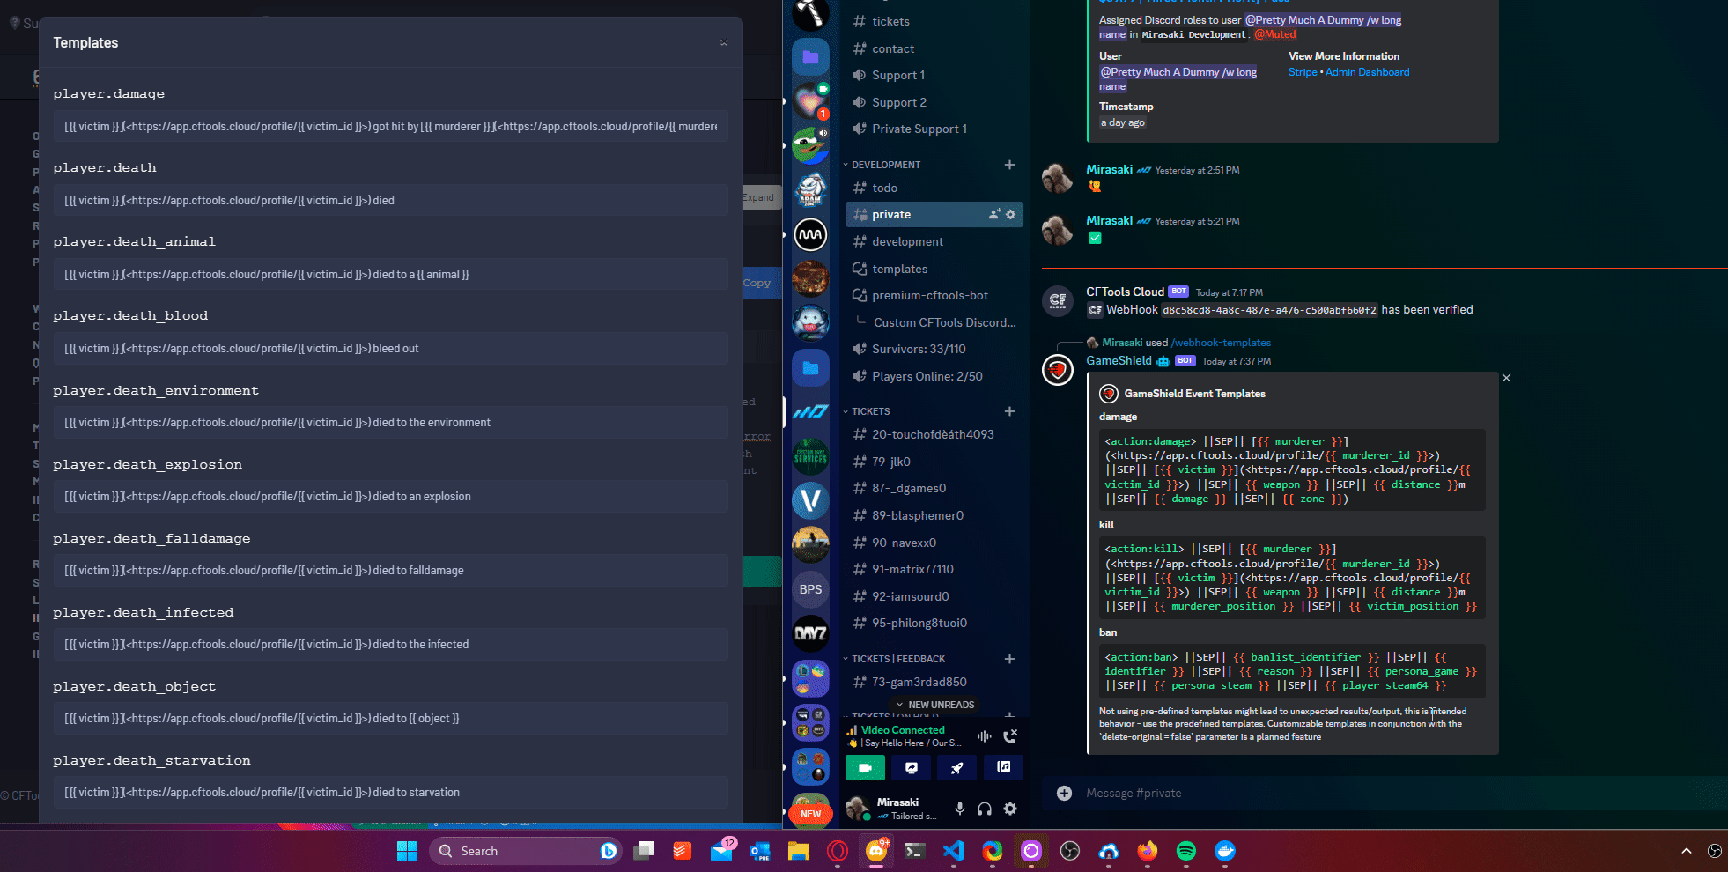Deafen audio with the headphones icon

[985, 809]
